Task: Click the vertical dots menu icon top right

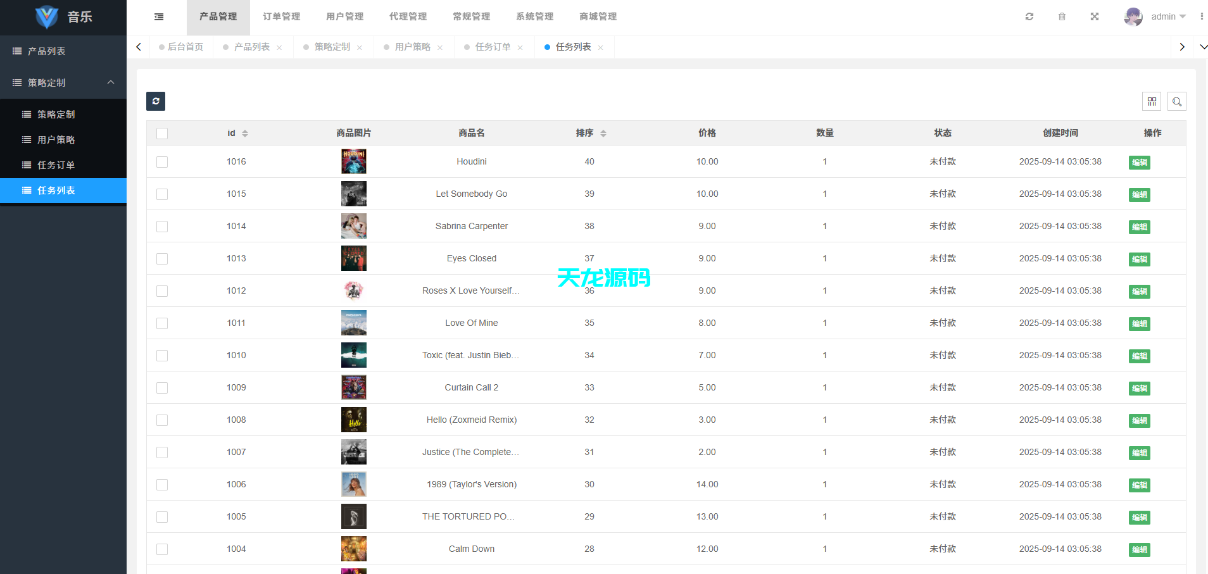Action: coord(1202,16)
